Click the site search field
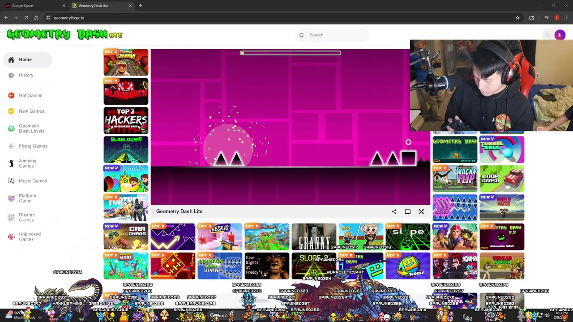 pyautogui.click(x=332, y=35)
